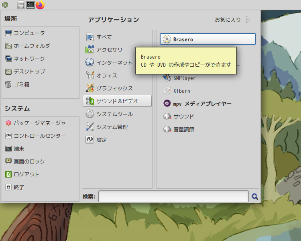Click the Brasero disc icon
Image resolution: width=301 pixels, height=241 pixels.
(167, 39)
